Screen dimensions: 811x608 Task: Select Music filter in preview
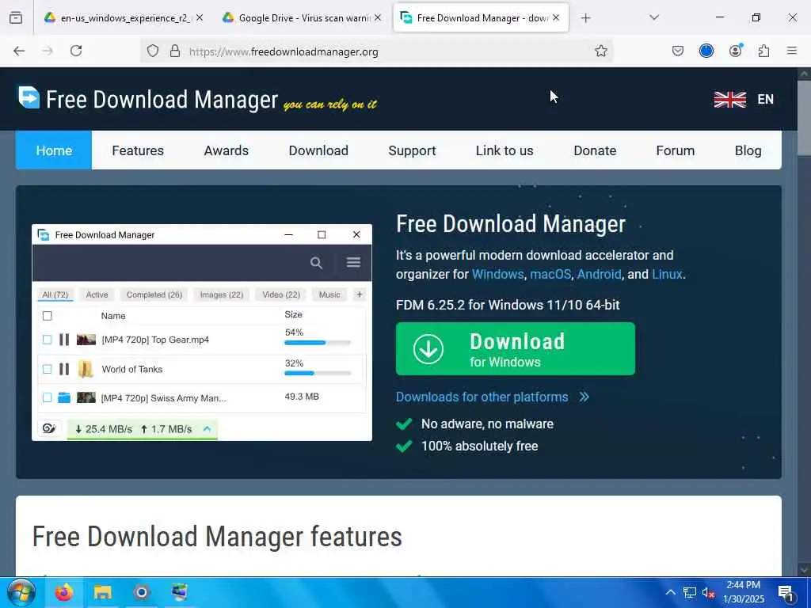[x=329, y=294]
